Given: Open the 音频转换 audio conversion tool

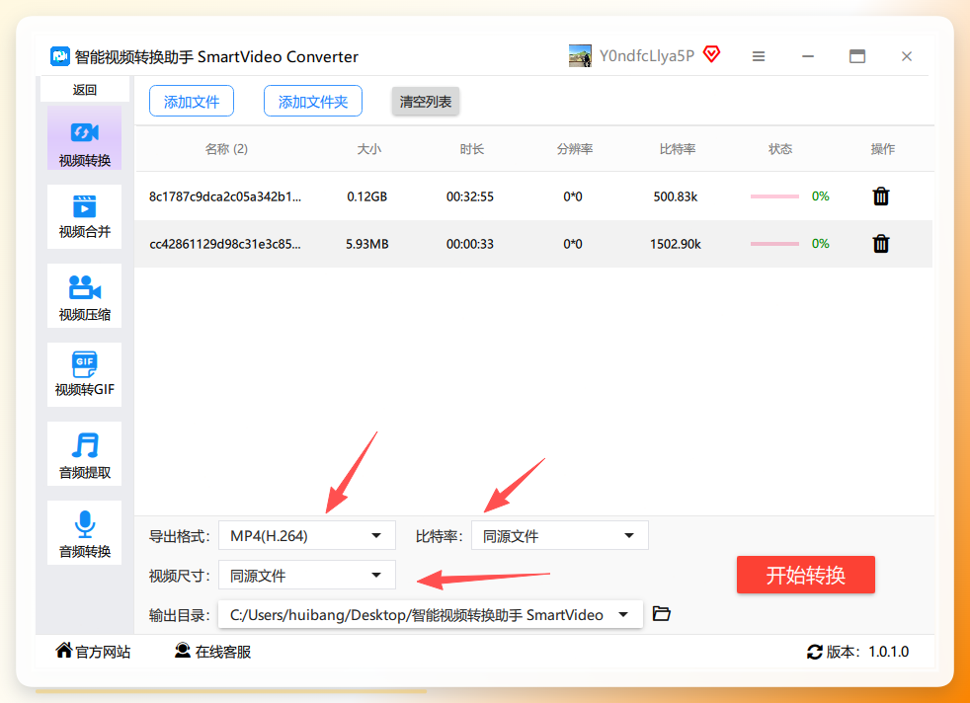Looking at the screenshot, I should click(84, 533).
